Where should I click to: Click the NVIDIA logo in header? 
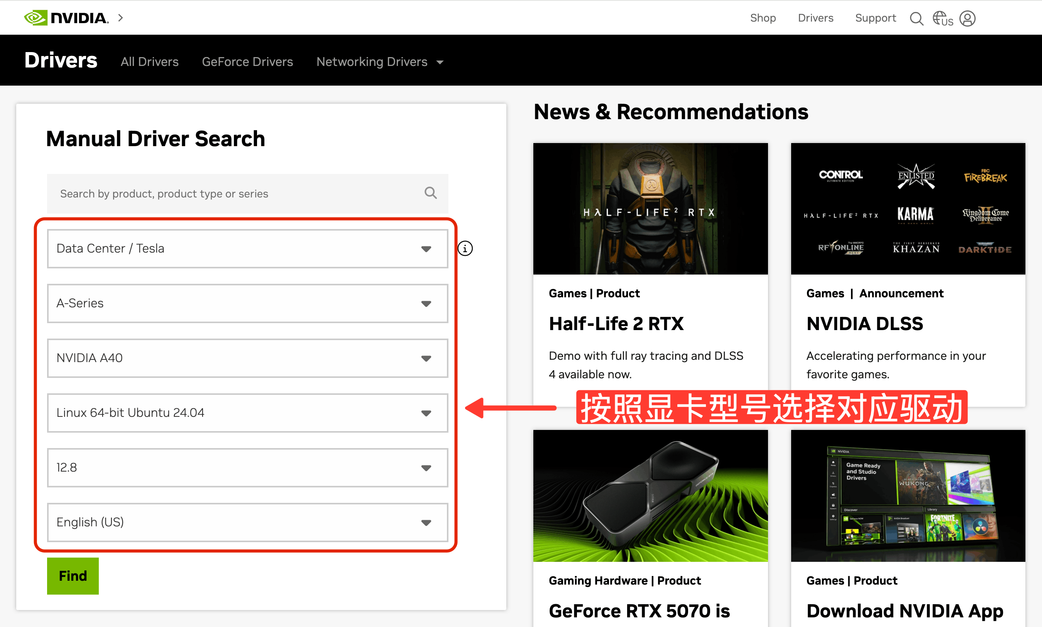(66, 18)
